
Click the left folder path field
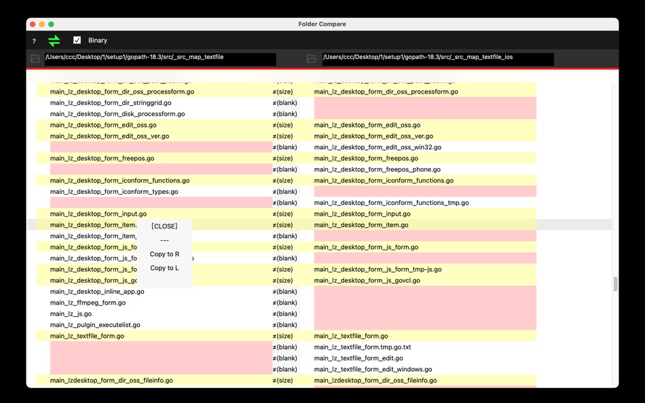[x=160, y=59]
